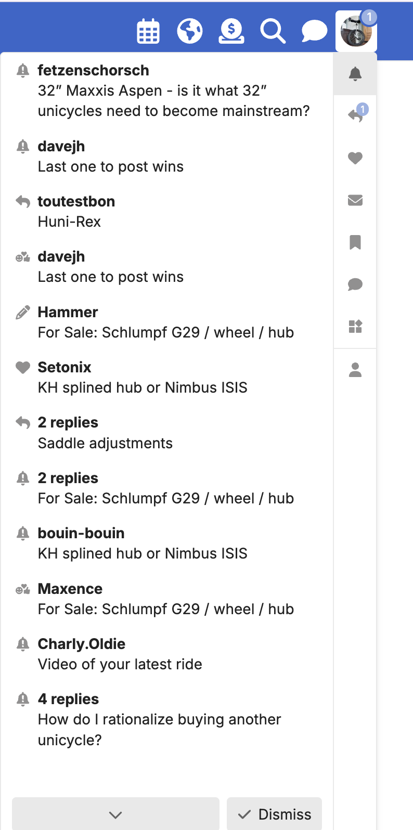Select the all notifications bell tab
The image size is (413, 830).
coord(355,74)
